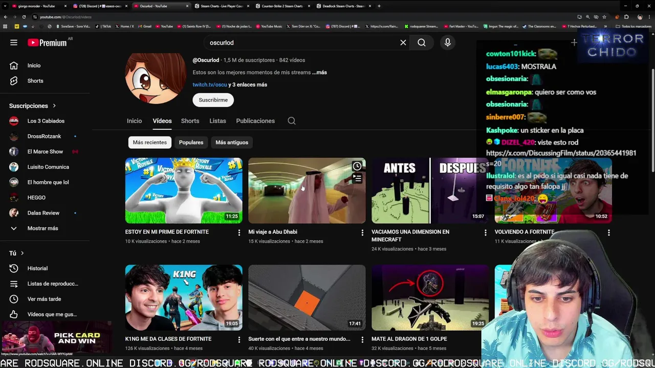The height and width of the screenshot is (368, 655).
Task: Open Mi viaje a Abu Dhabi thumbnail
Action: click(307, 191)
